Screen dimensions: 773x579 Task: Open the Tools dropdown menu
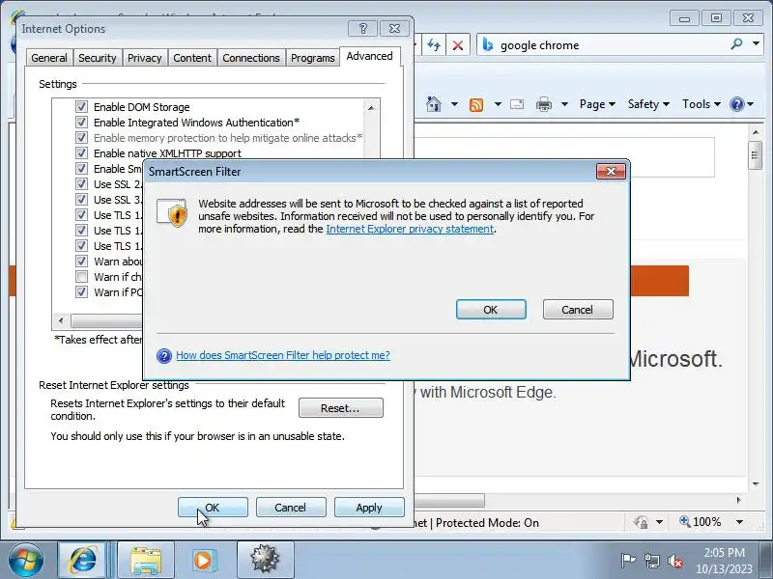(701, 104)
